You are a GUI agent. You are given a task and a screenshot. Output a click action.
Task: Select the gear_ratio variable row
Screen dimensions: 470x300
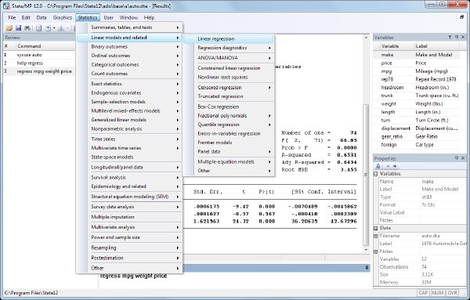(416, 136)
